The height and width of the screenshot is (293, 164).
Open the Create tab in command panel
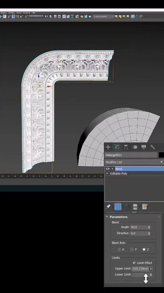(108, 147)
